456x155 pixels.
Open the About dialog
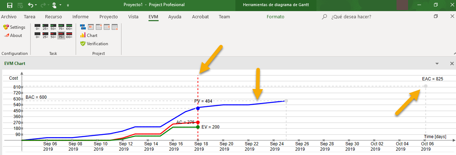point(13,36)
